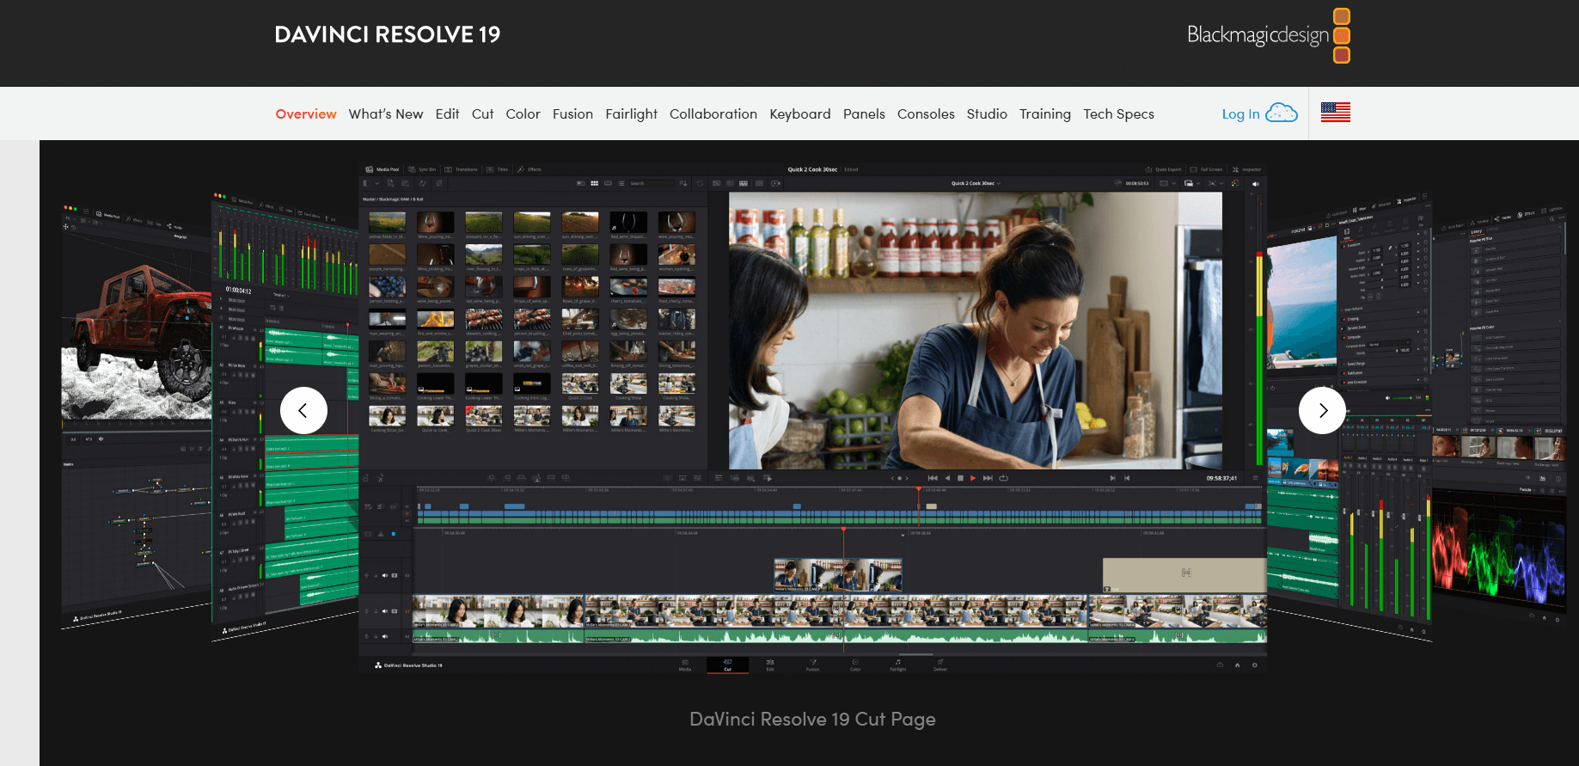This screenshot has width=1579, height=766.
Task: Switch media pool to filmstrip view
Action: 608,183
